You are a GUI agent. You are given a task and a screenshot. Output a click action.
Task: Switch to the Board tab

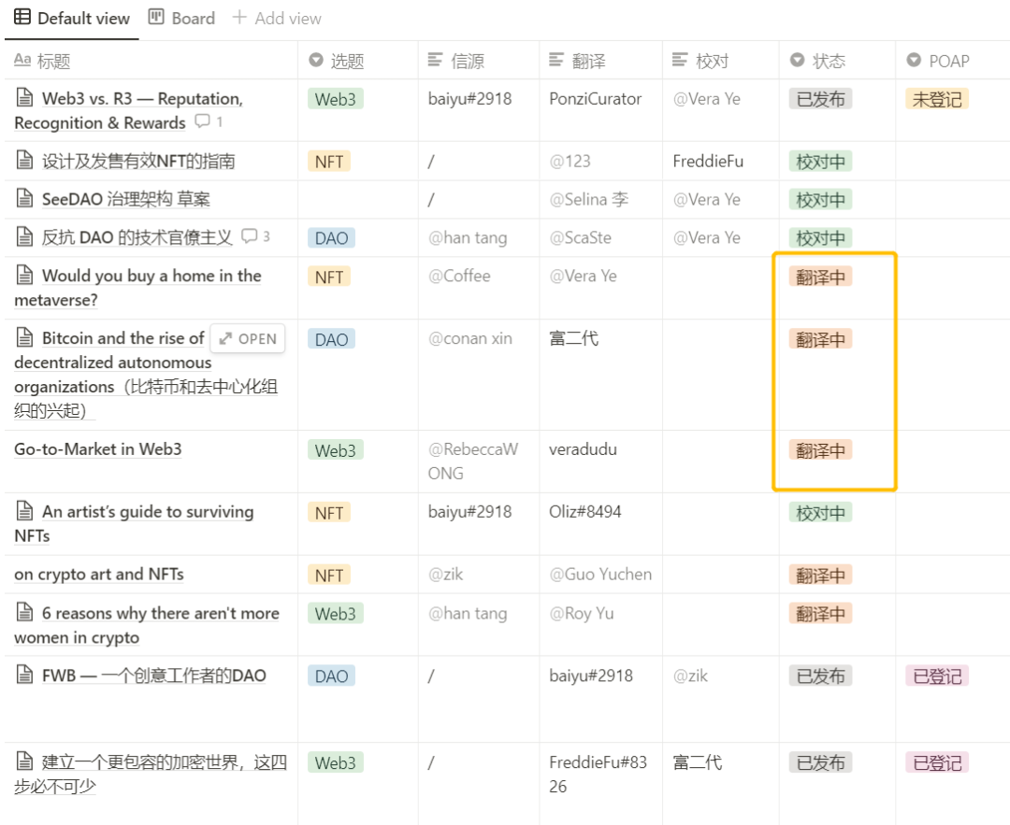pyautogui.click(x=181, y=18)
